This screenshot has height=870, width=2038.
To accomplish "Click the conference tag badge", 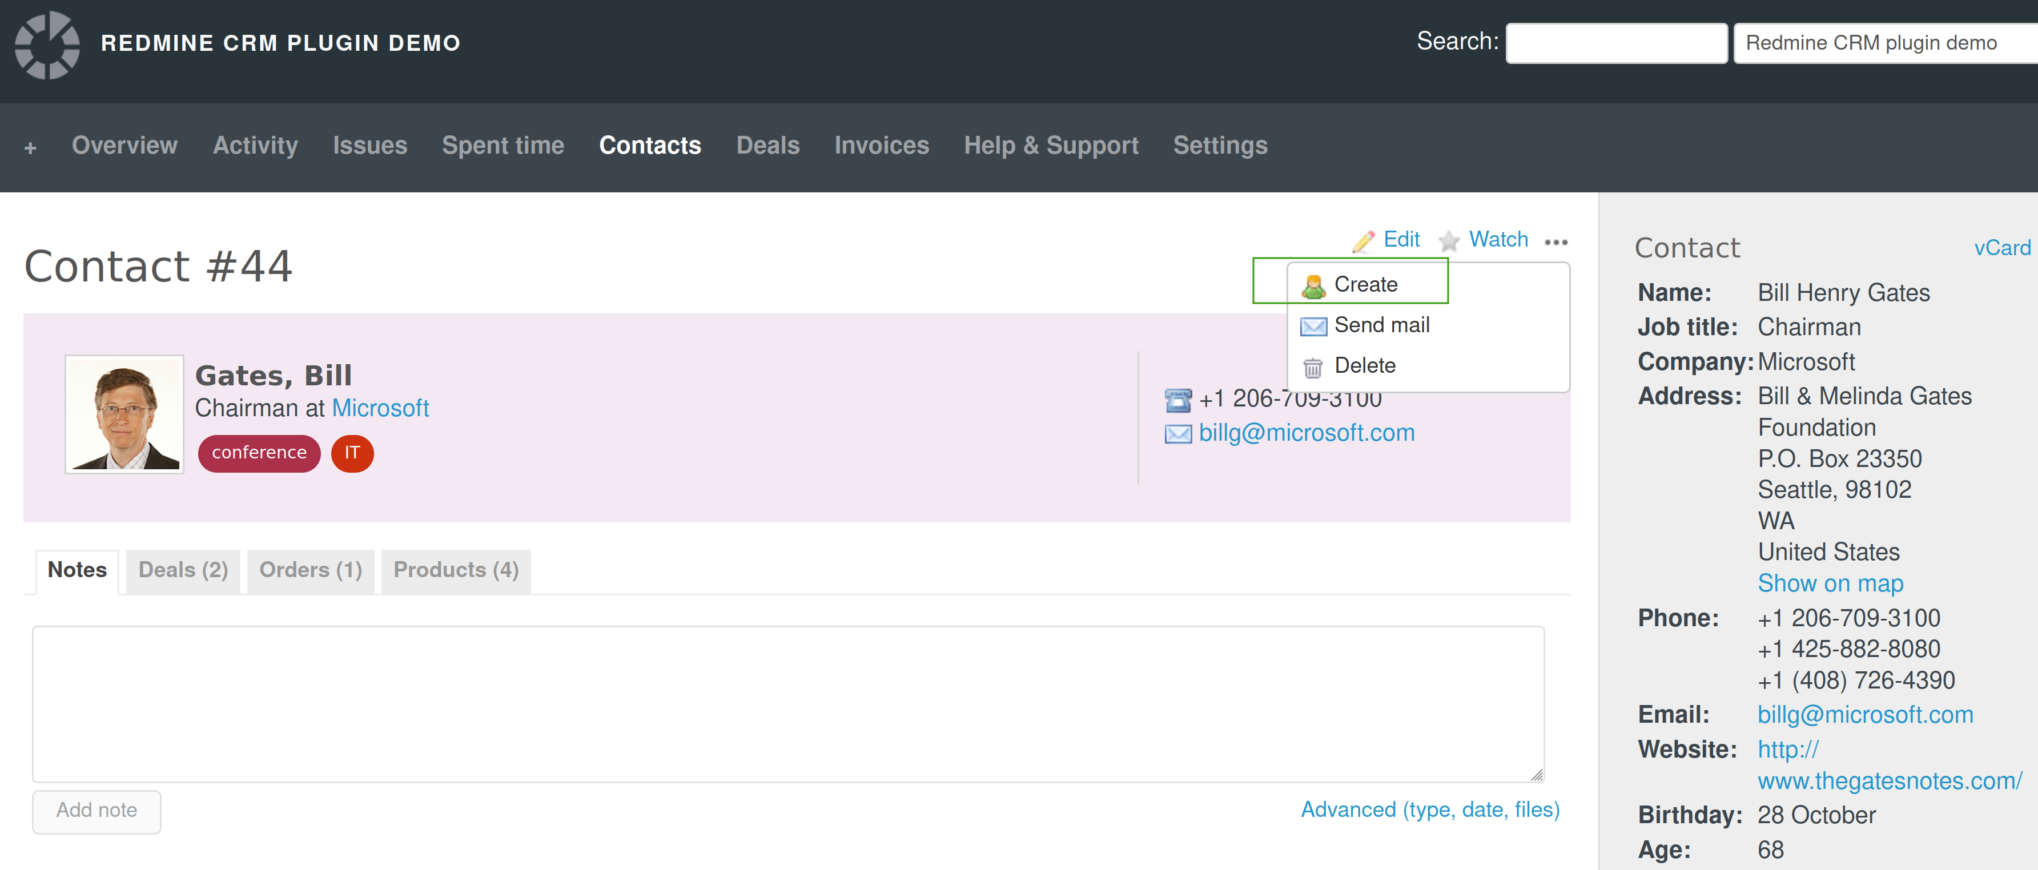I will pyautogui.click(x=259, y=453).
